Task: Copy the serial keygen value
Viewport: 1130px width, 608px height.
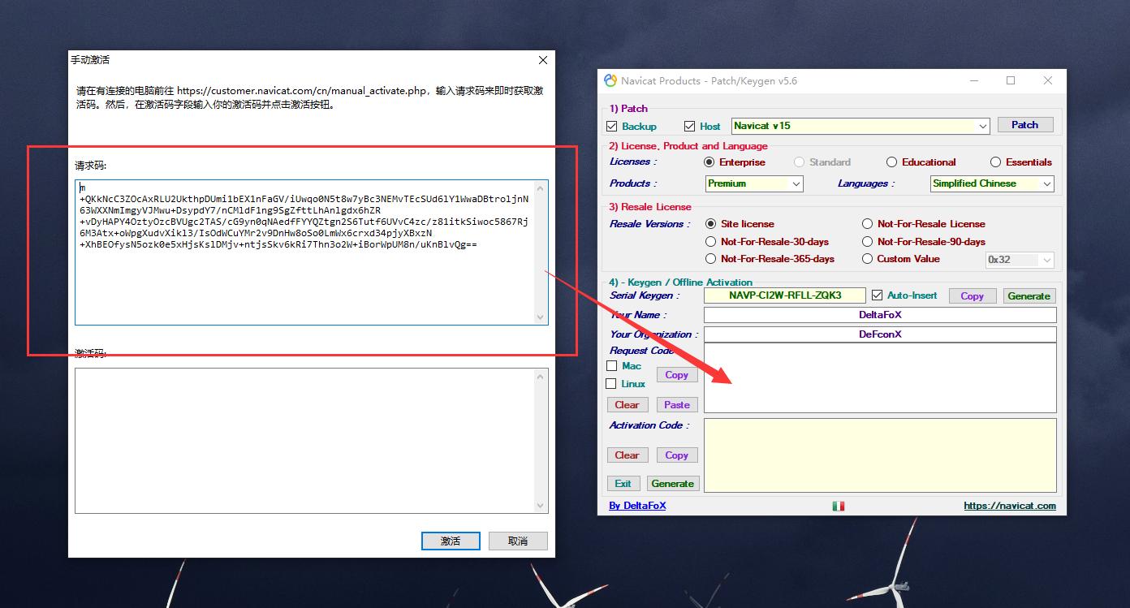Action: [972, 296]
